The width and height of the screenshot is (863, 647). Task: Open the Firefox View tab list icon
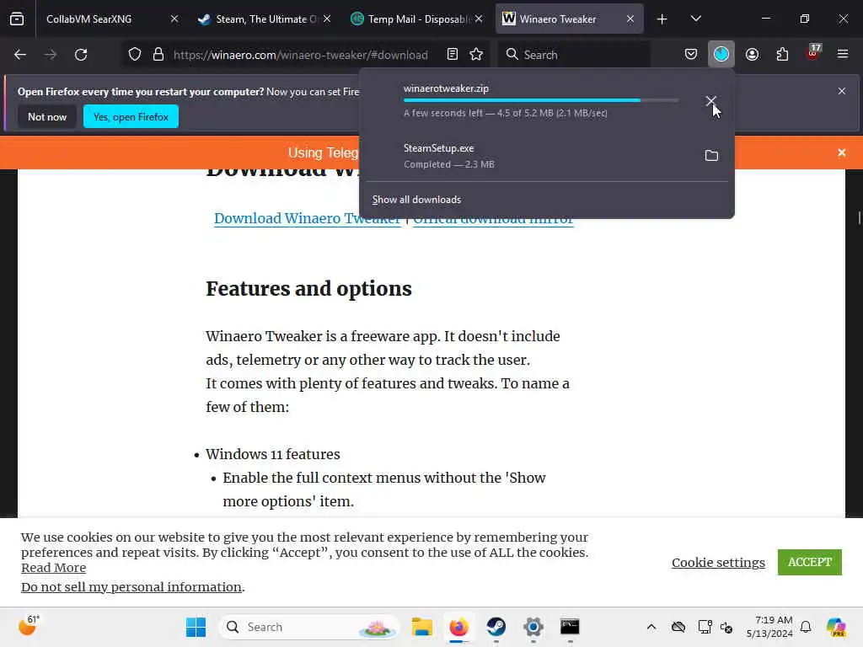tap(17, 19)
